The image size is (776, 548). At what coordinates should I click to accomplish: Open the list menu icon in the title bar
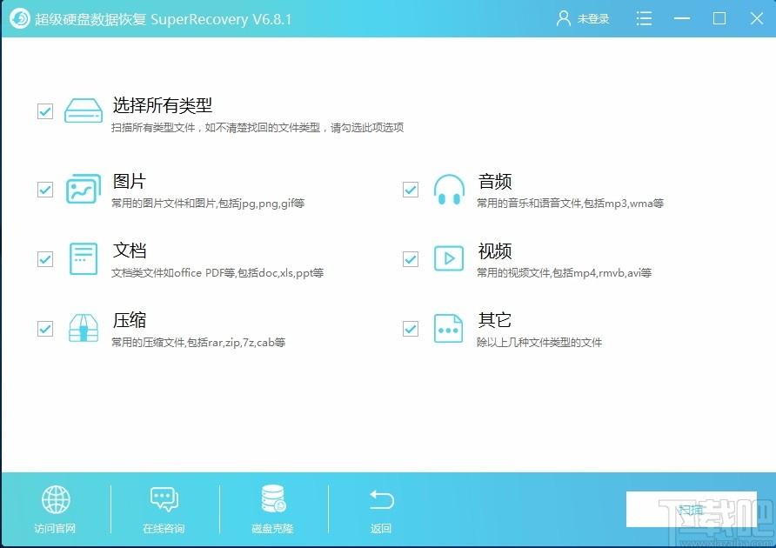644,19
